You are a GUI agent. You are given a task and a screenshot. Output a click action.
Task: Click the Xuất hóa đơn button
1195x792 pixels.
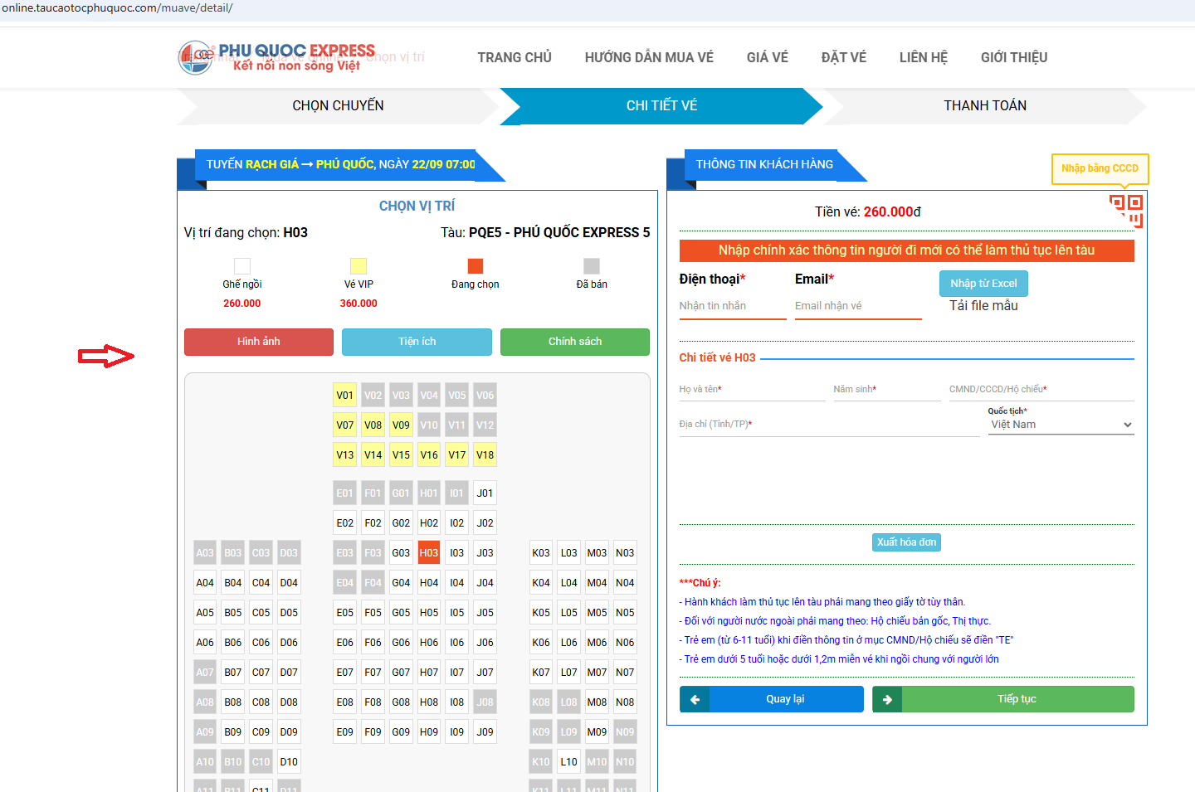point(907,542)
